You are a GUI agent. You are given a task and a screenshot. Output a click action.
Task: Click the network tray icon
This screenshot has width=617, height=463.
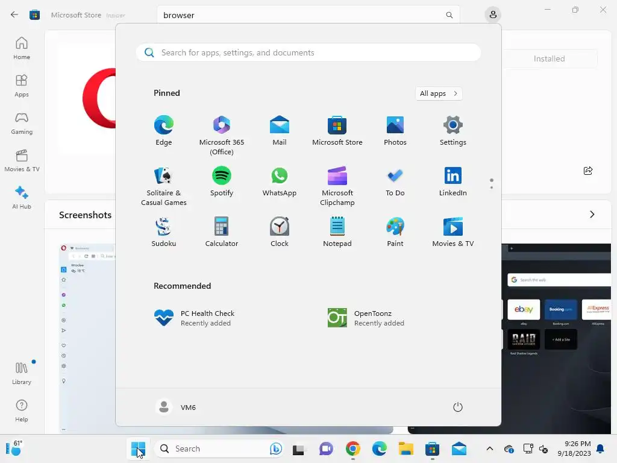[528, 449]
